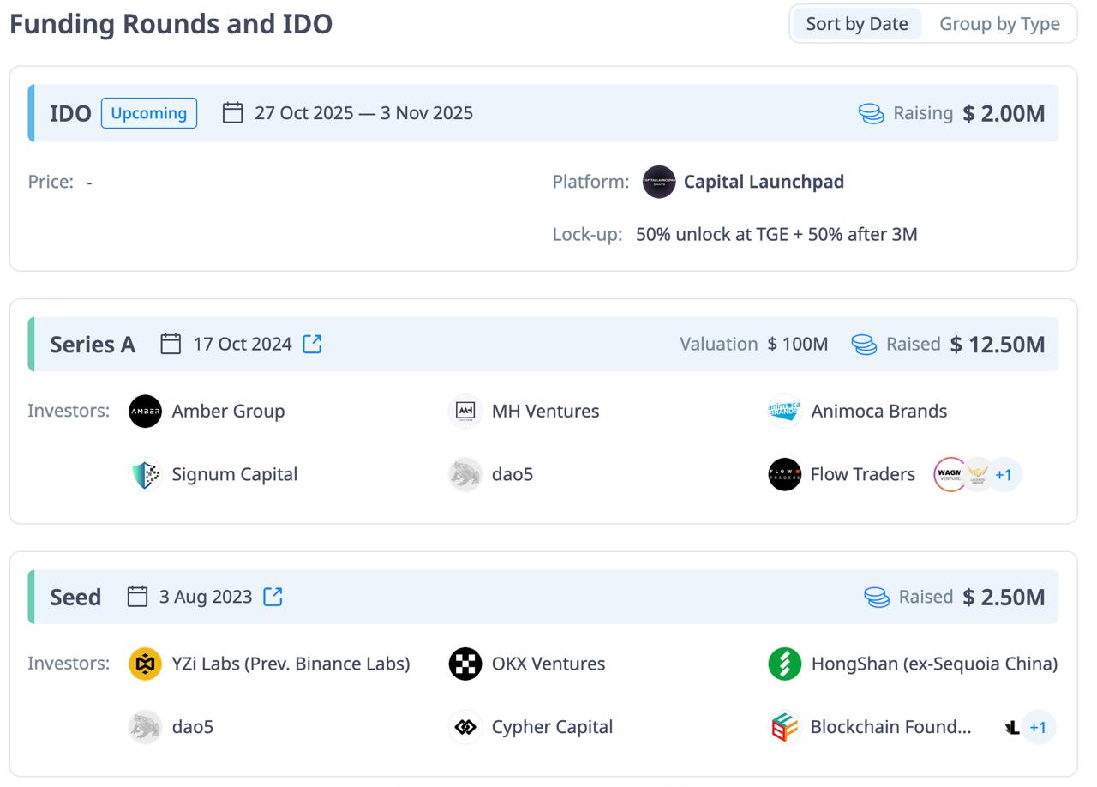Open HongShan (ex-Sequoia China) investor link
This screenshot has width=1097, height=787.
click(x=934, y=664)
